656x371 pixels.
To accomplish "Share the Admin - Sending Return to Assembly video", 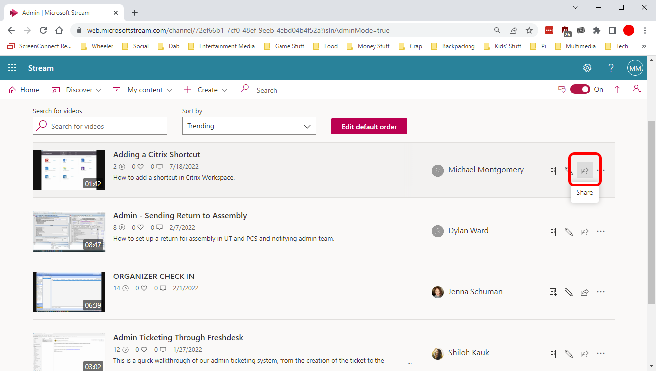I will pyautogui.click(x=585, y=231).
